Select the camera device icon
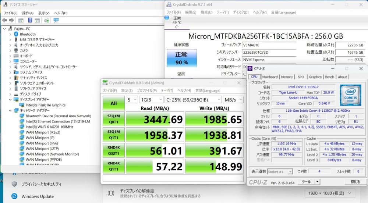 pos(16,50)
